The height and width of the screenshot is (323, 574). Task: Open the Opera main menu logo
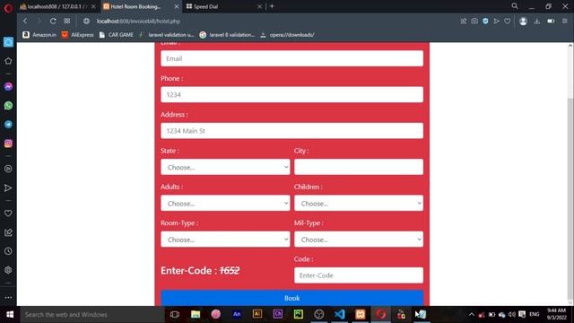coord(8,8)
